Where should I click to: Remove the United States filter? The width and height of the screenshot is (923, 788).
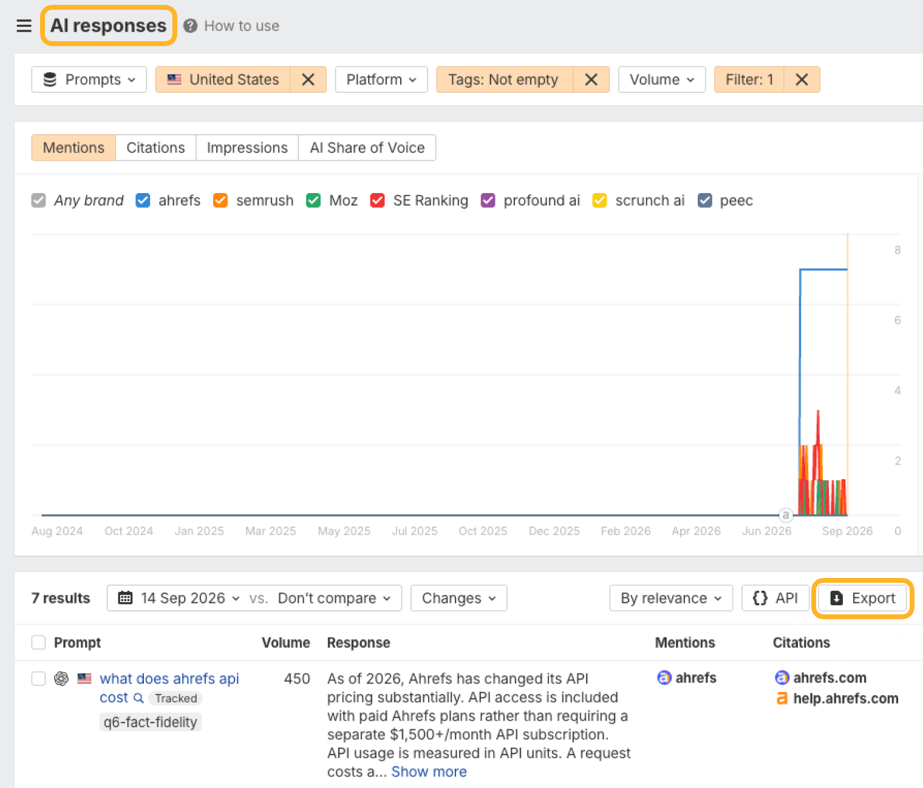308,80
